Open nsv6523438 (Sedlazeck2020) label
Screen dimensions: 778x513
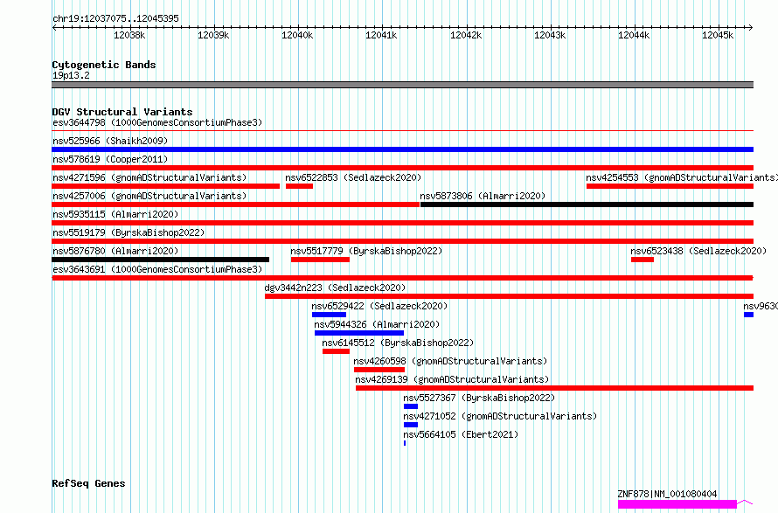click(x=698, y=251)
